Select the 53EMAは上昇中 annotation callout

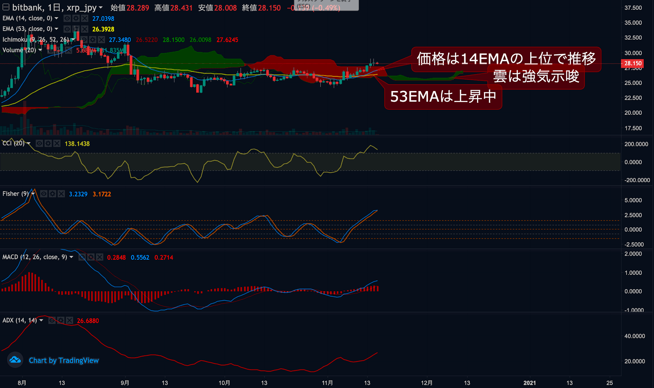click(443, 97)
